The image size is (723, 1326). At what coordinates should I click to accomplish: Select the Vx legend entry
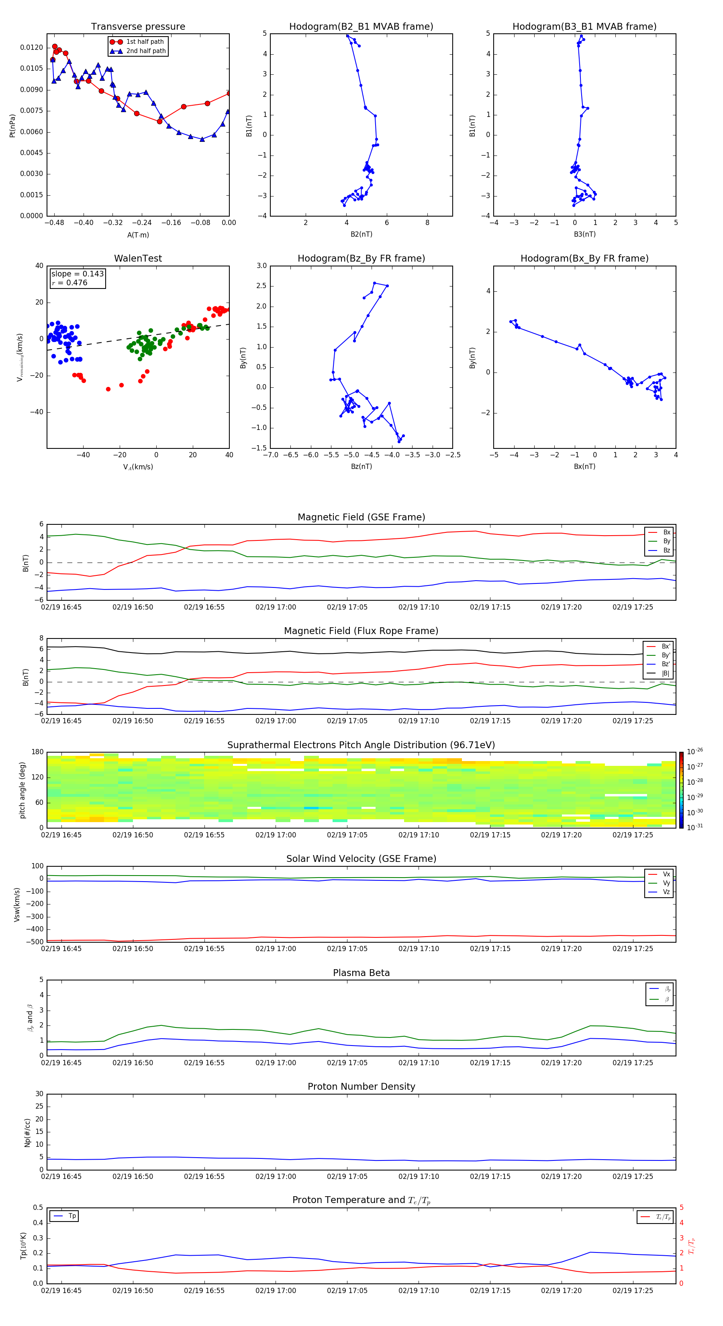660,874
